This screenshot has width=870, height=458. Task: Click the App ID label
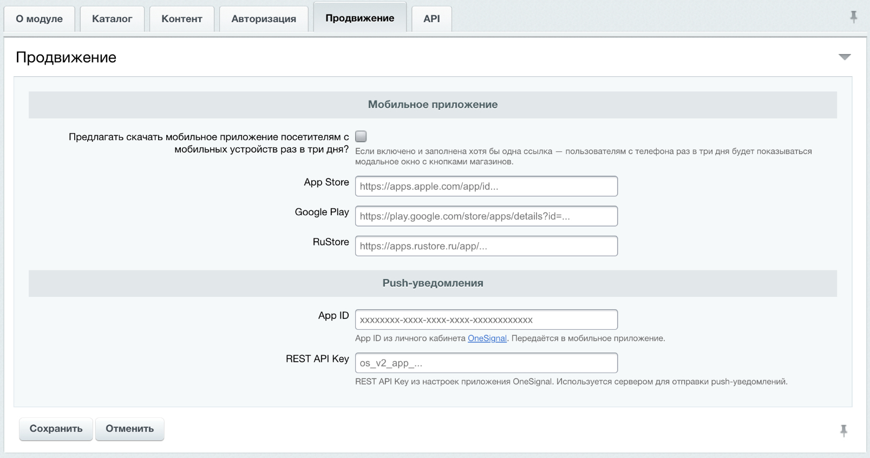[x=333, y=315]
